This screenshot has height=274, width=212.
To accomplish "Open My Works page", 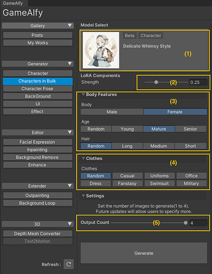I will (38, 43).
